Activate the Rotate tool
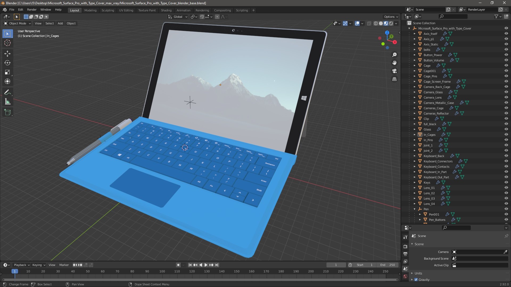The width and height of the screenshot is (511, 287). click(x=7, y=63)
